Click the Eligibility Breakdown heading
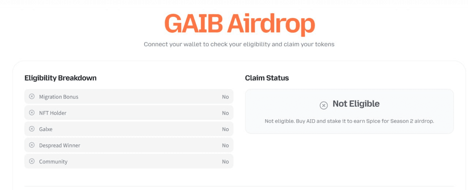This screenshot has height=190, width=468. (60, 78)
